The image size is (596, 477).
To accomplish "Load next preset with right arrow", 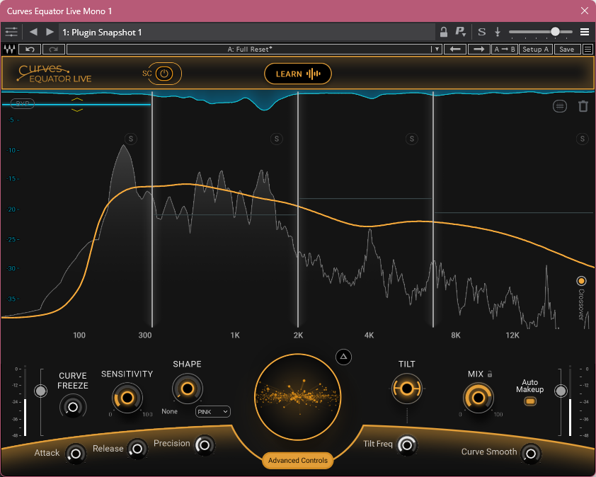I will (x=479, y=49).
